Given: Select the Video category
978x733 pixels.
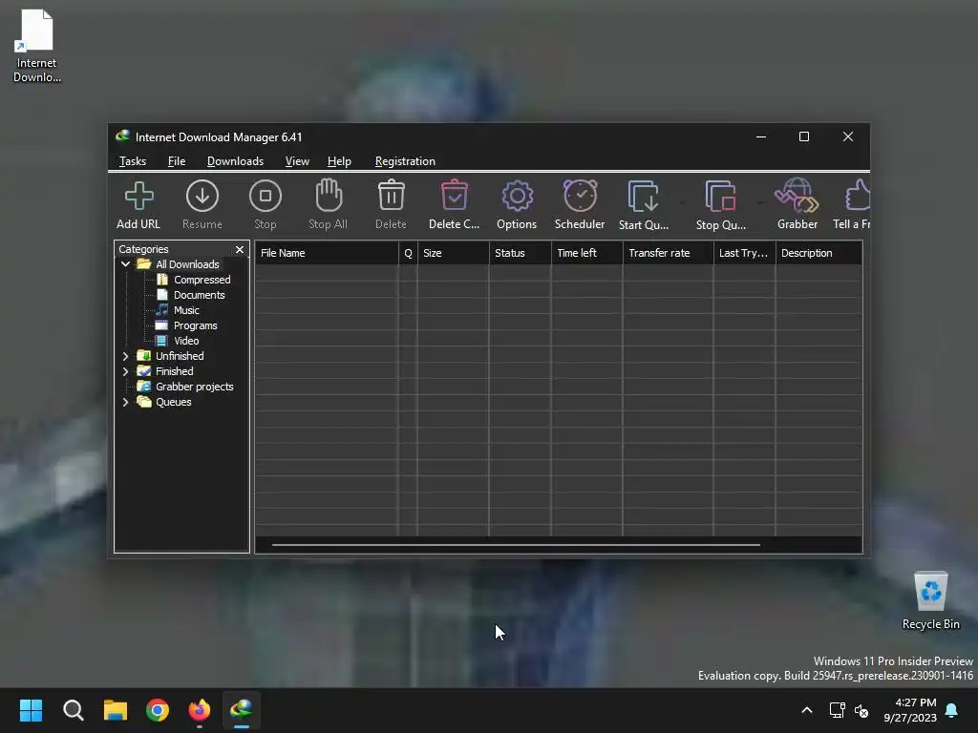Looking at the screenshot, I should tap(186, 341).
